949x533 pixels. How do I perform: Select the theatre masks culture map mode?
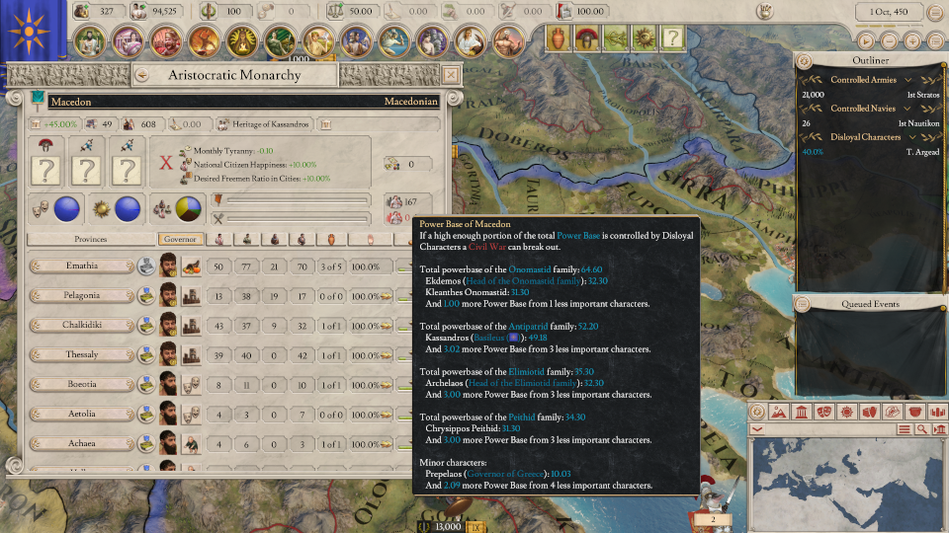[823, 413]
